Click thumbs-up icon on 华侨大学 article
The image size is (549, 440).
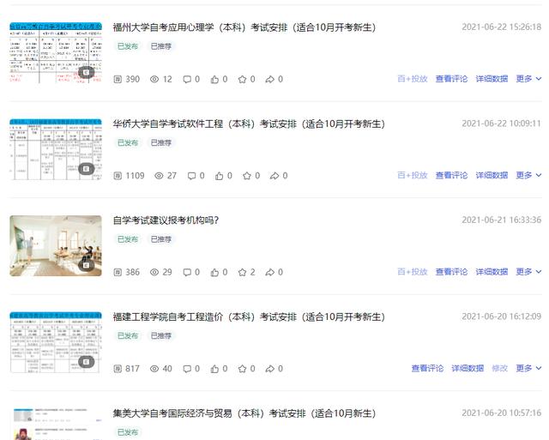click(220, 176)
